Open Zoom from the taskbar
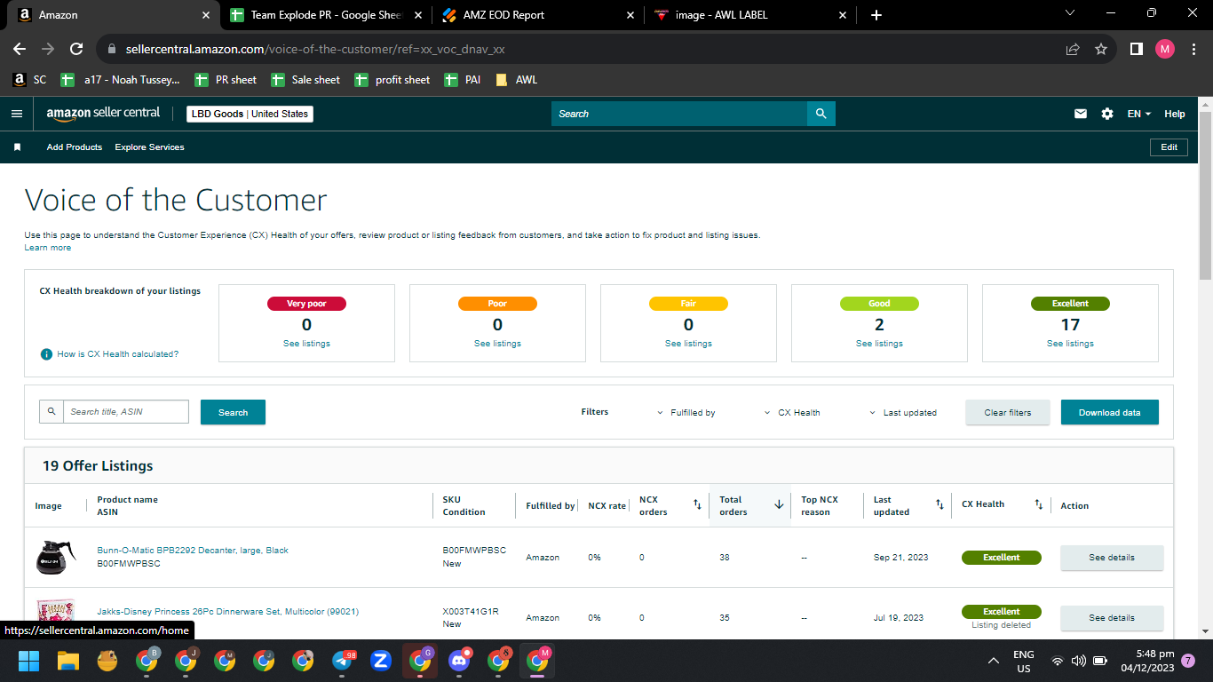 tap(381, 661)
